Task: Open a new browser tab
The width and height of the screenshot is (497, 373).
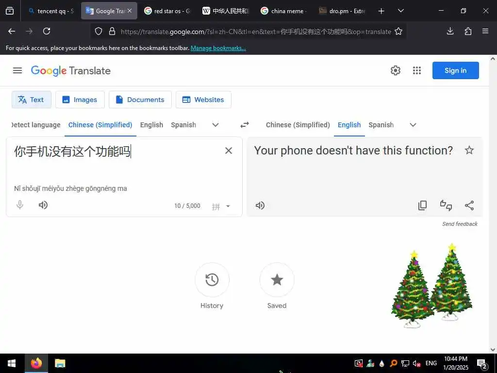Action: pos(381,11)
